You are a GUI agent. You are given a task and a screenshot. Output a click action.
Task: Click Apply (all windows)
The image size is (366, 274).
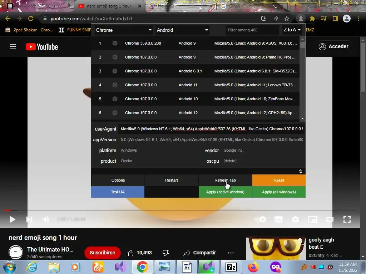279,192
